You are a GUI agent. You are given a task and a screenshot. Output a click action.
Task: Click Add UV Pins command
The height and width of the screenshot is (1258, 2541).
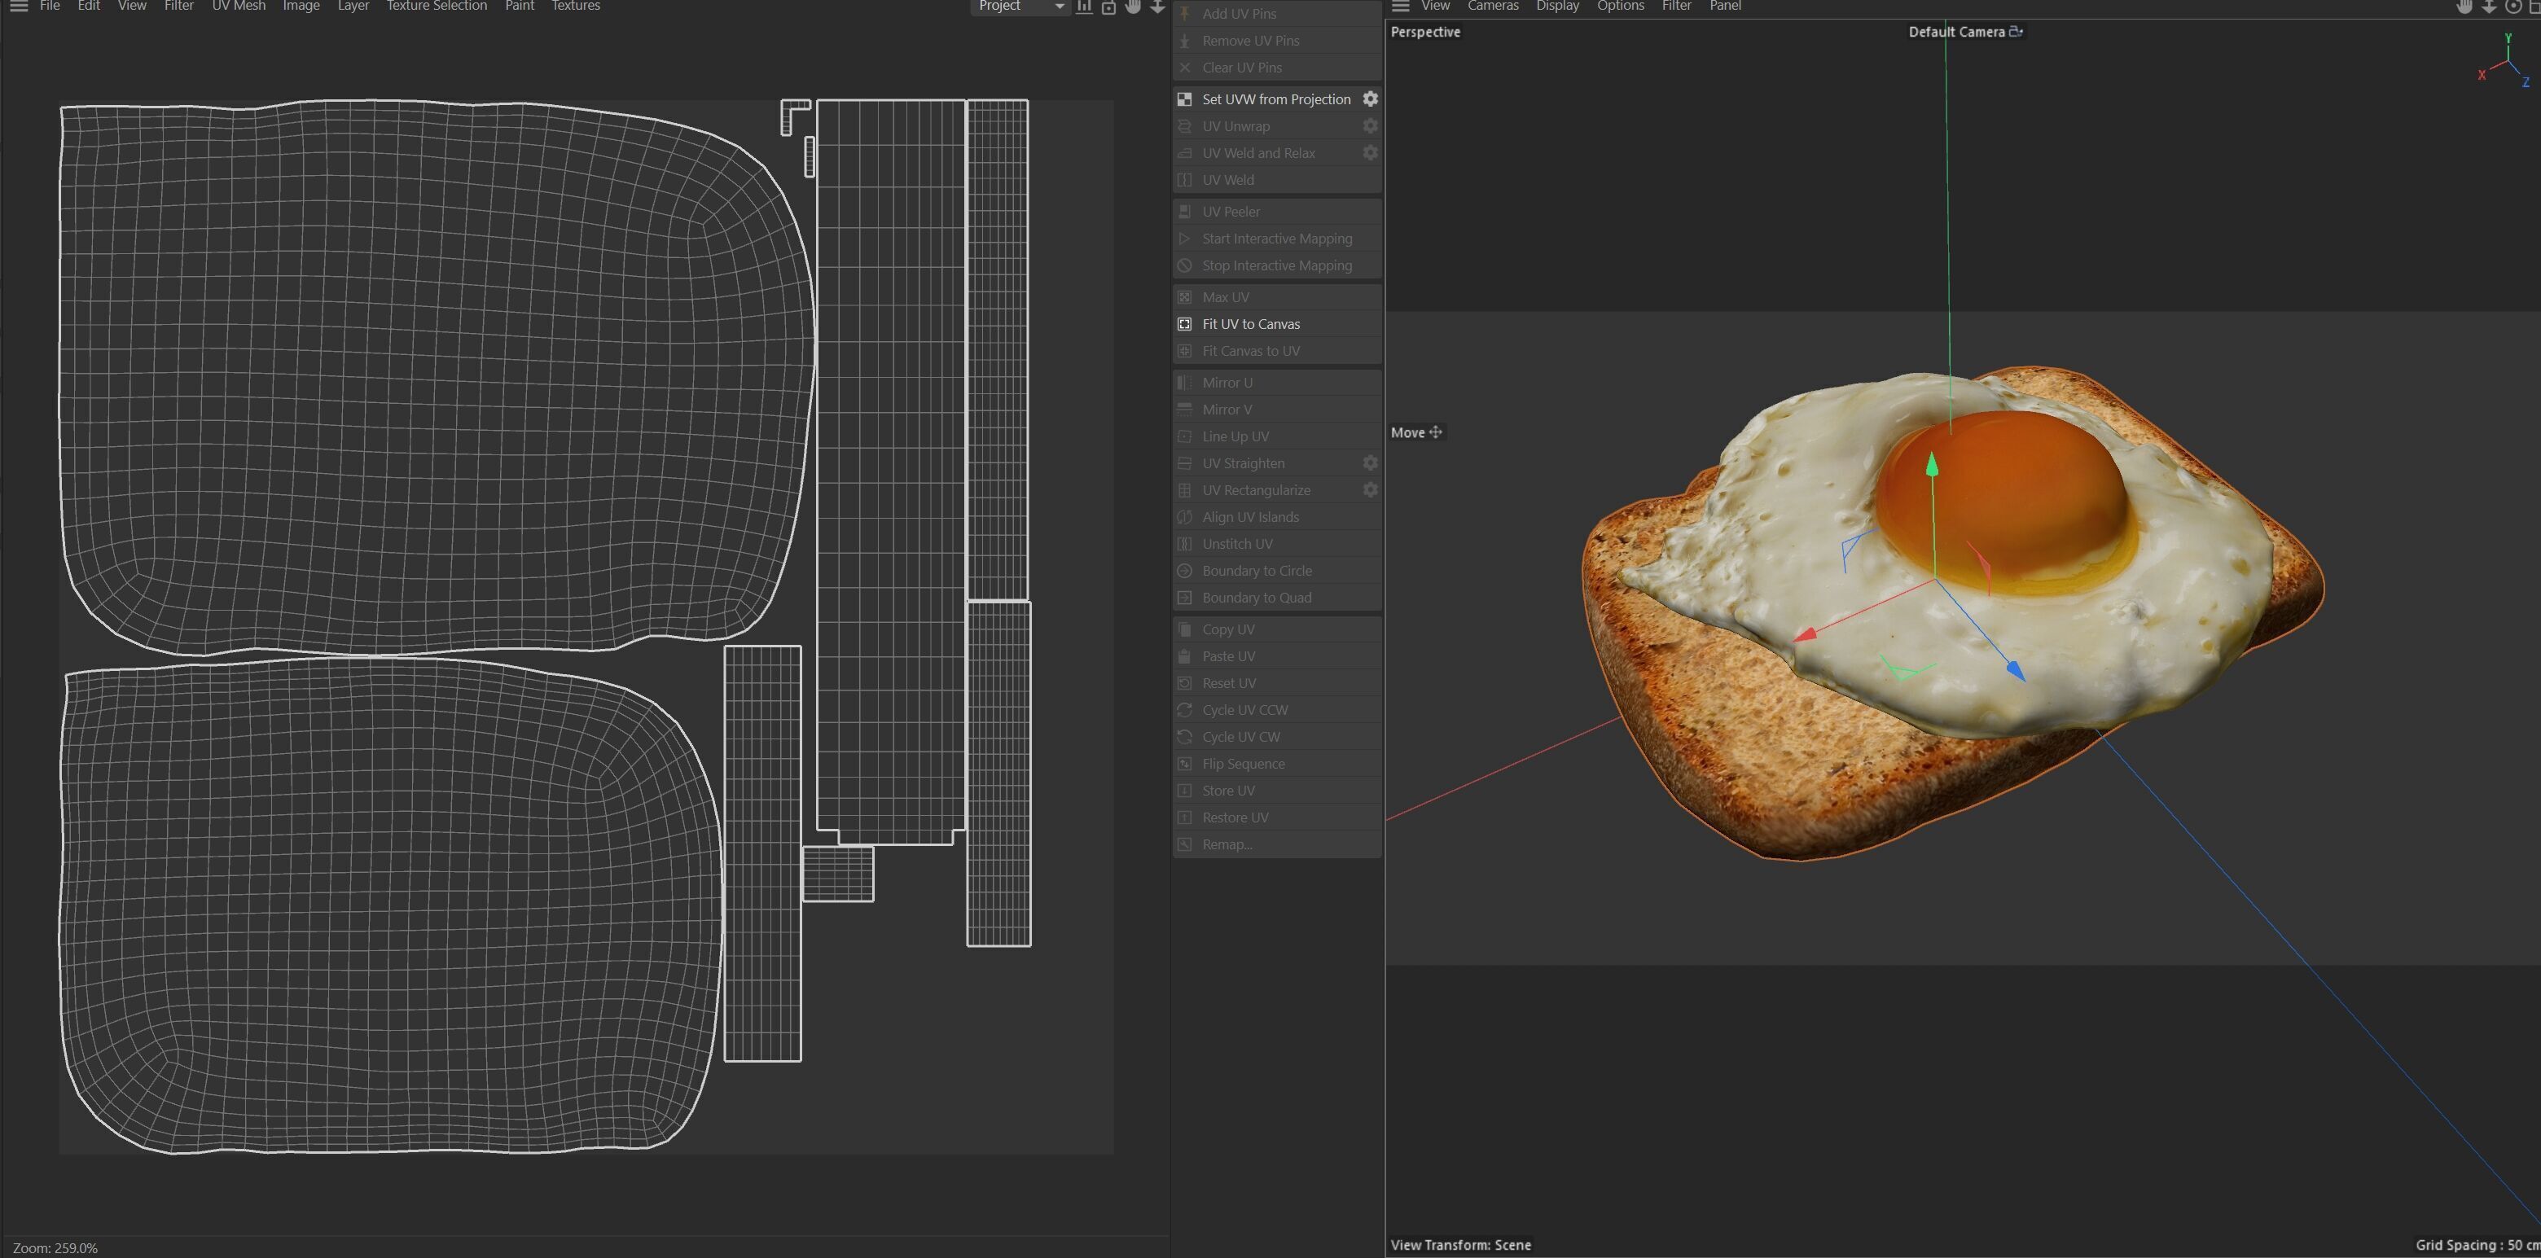(1277, 14)
